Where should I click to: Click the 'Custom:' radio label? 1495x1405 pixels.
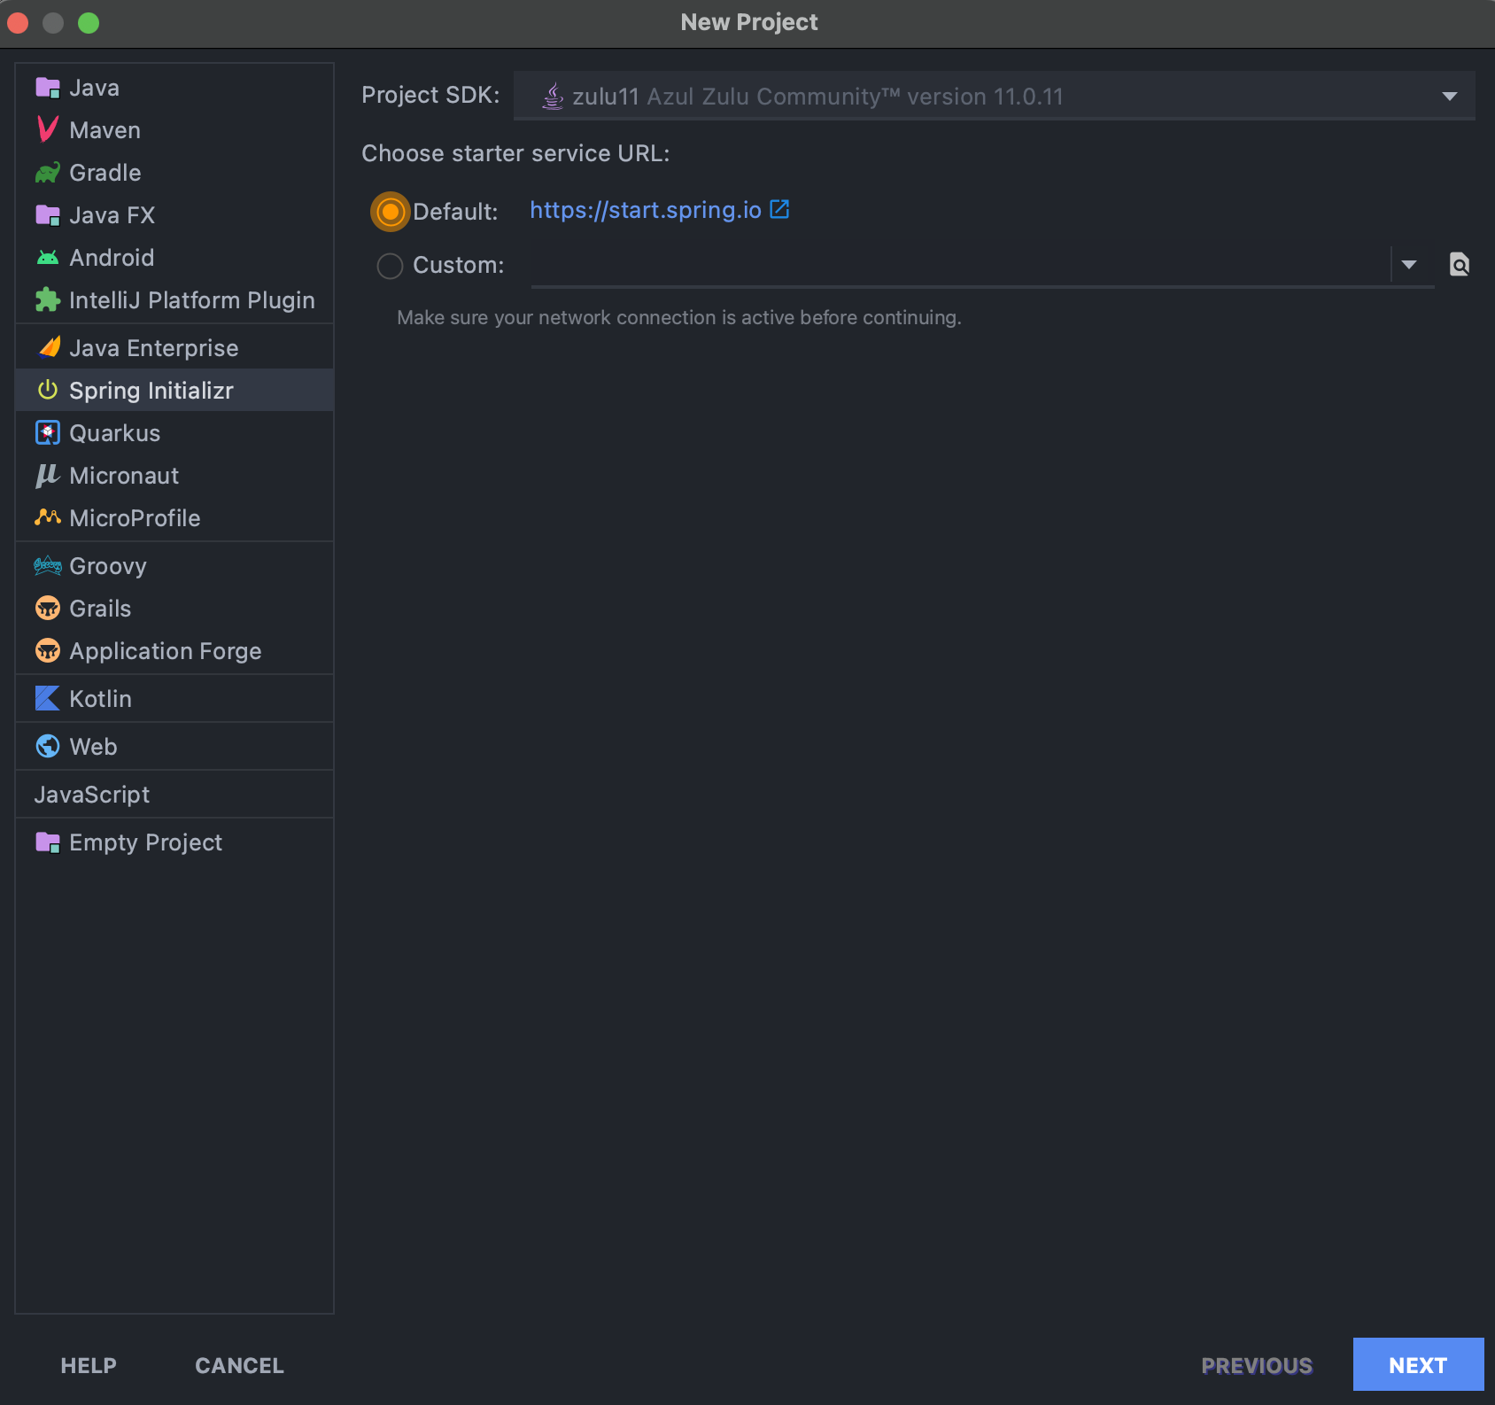pyautogui.click(x=458, y=265)
